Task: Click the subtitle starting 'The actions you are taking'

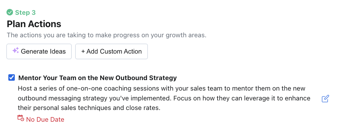Action: (x=106, y=35)
